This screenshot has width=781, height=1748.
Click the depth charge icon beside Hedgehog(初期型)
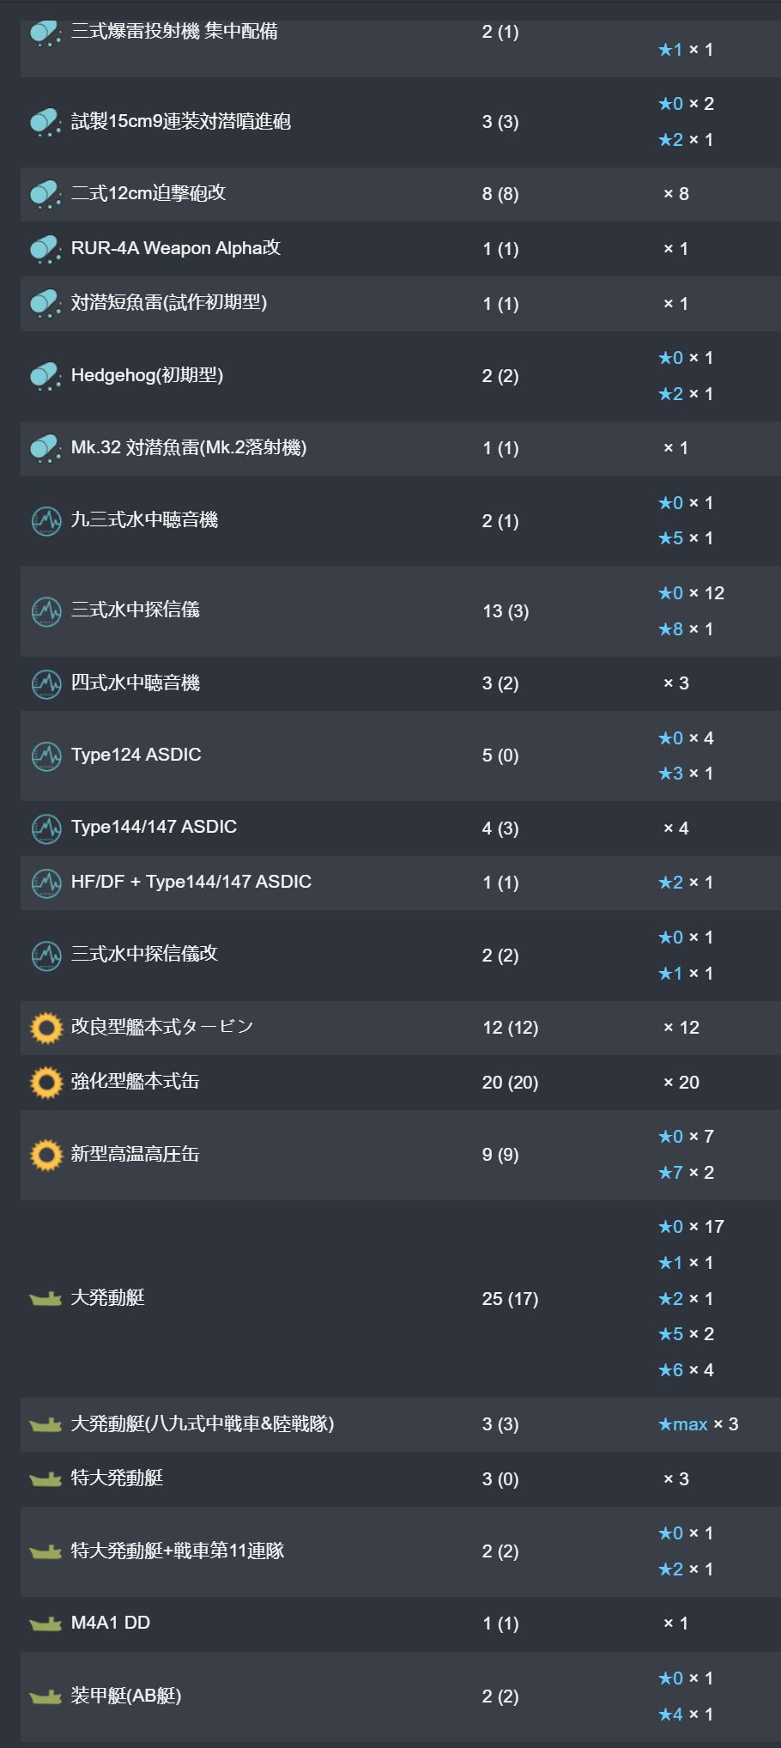45,376
